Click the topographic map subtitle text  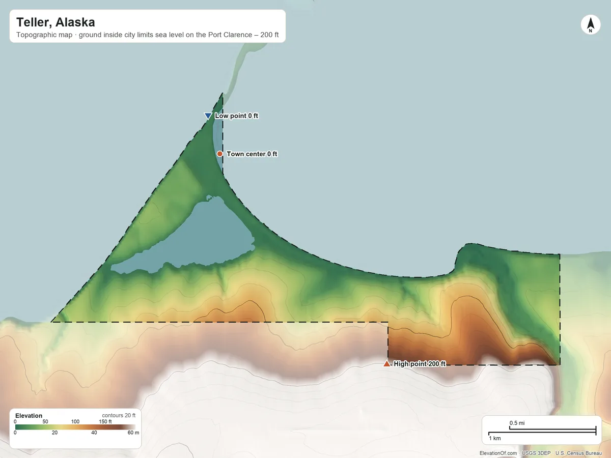pos(147,36)
